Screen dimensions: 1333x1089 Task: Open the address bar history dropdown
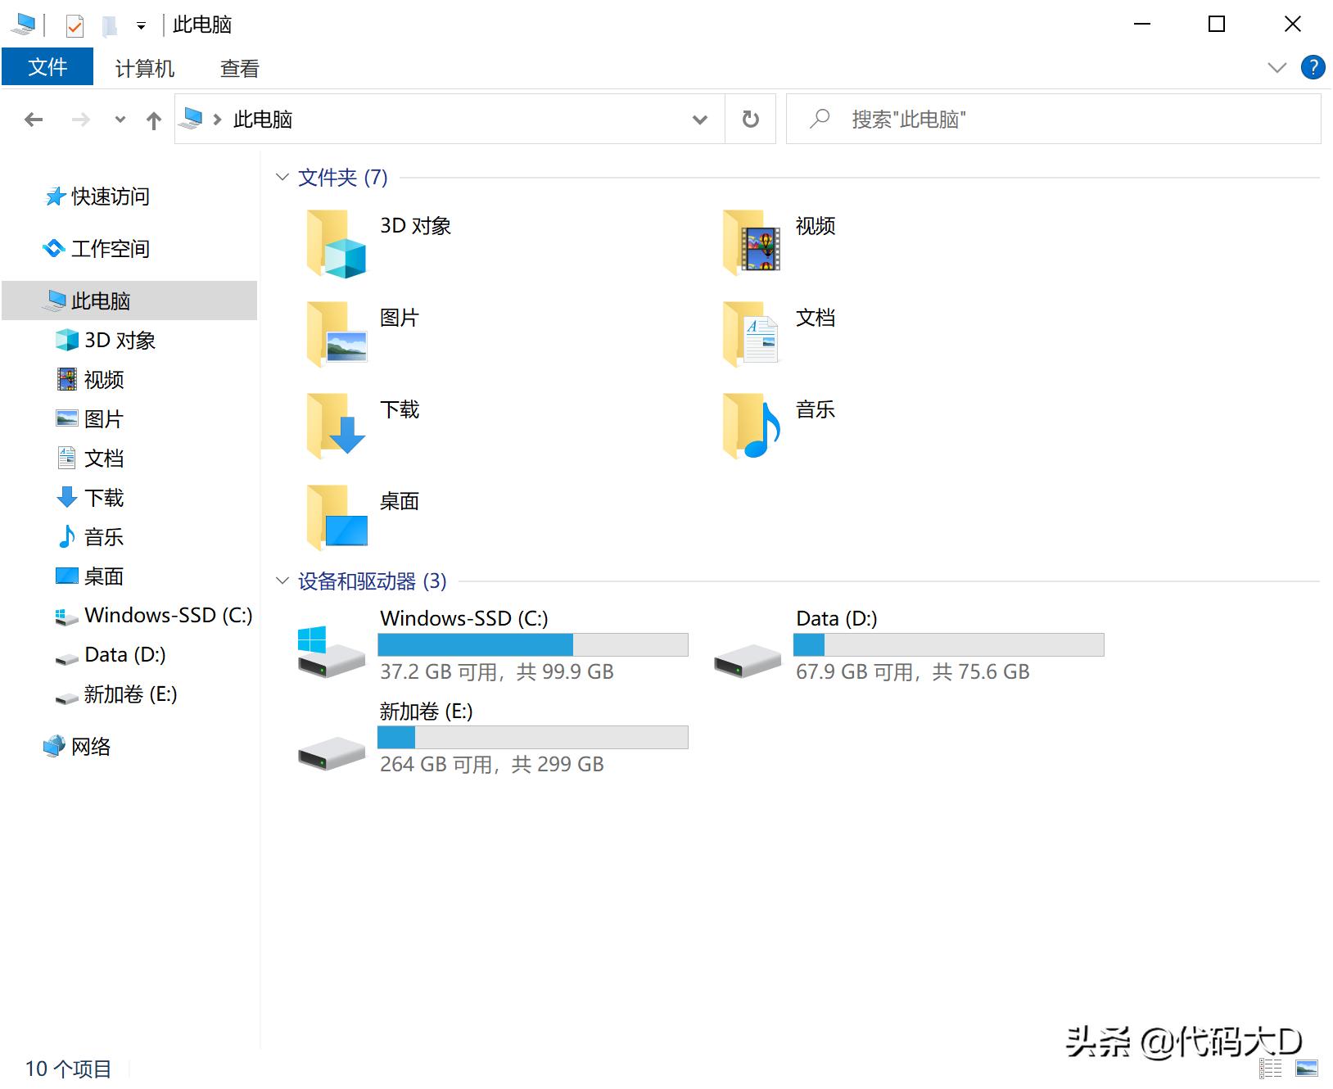(x=699, y=120)
